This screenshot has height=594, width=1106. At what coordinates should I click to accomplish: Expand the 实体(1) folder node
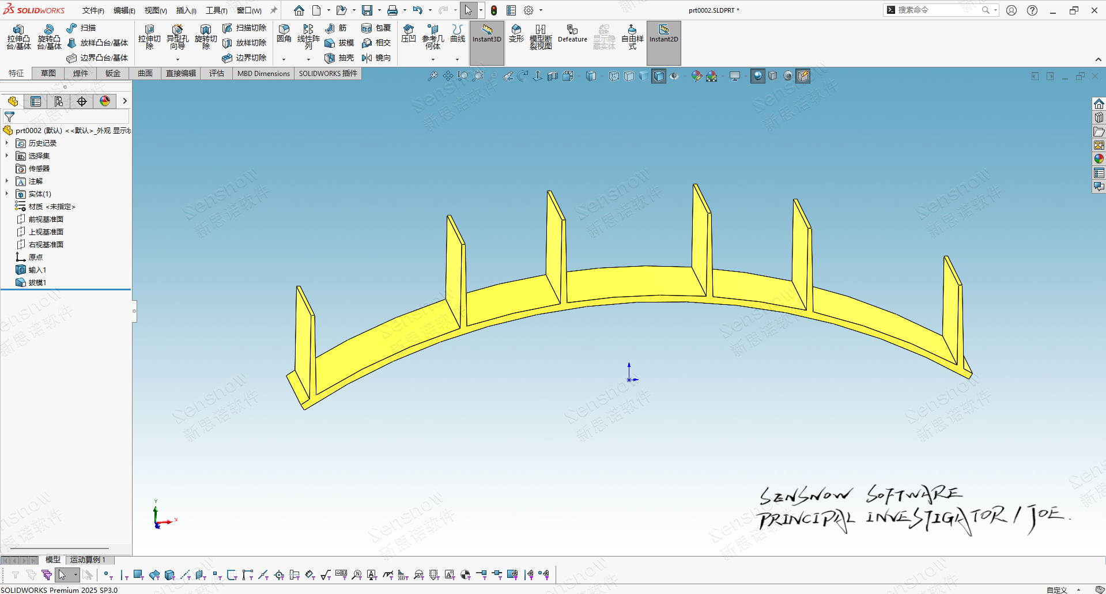(7, 194)
